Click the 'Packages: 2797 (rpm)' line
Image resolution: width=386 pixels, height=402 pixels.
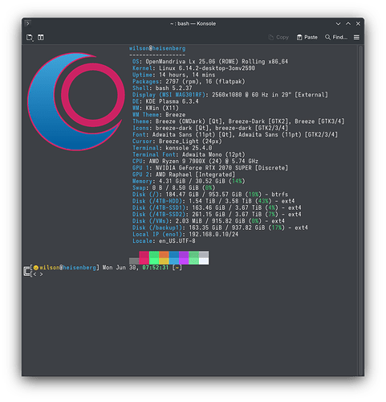(189, 81)
